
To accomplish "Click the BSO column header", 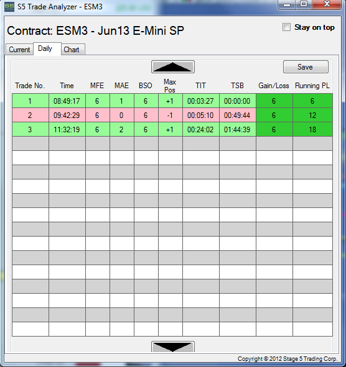I will [146, 86].
